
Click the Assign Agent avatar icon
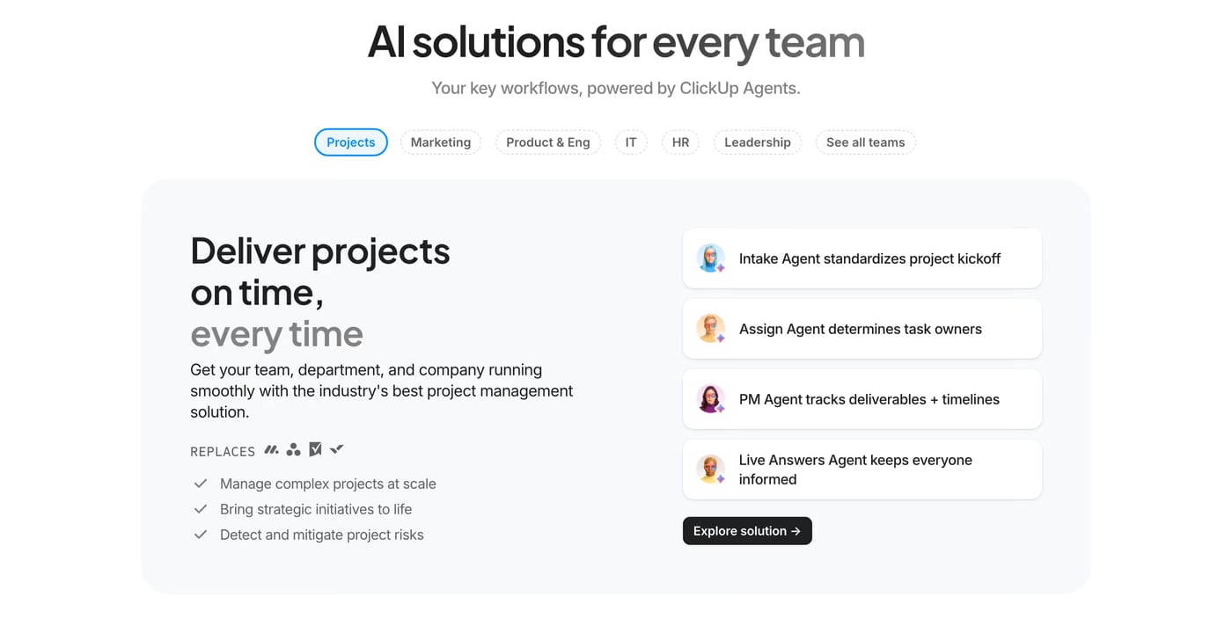pyautogui.click(x=711, y=329)
